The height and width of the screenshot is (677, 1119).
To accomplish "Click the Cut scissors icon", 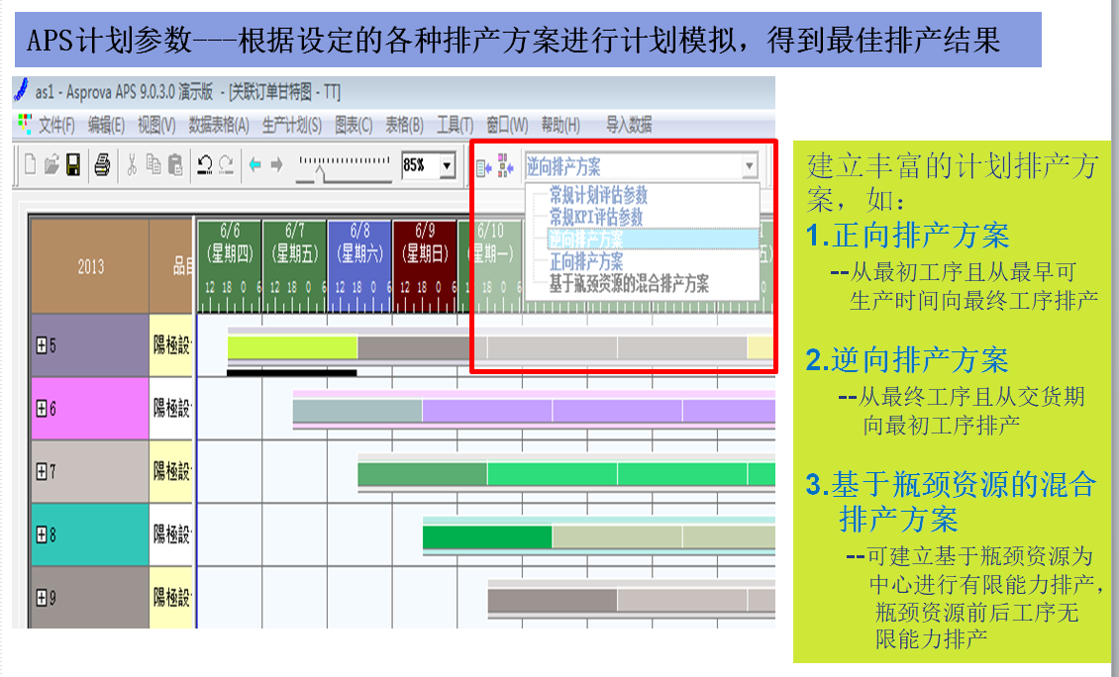I will click(131, 166).
